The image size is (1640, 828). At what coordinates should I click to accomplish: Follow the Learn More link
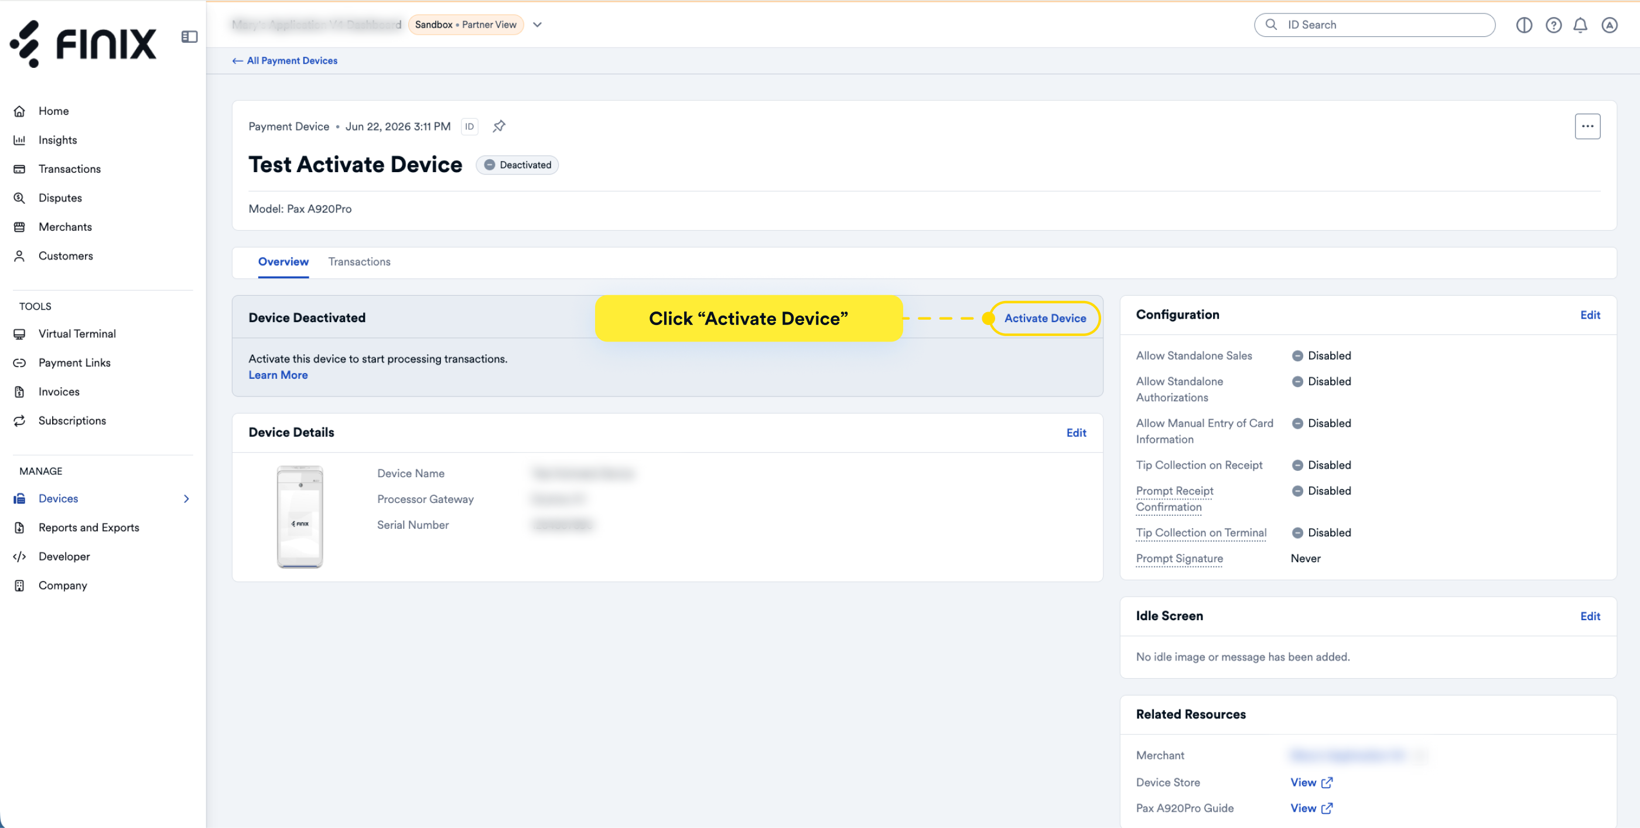point(278,375)
